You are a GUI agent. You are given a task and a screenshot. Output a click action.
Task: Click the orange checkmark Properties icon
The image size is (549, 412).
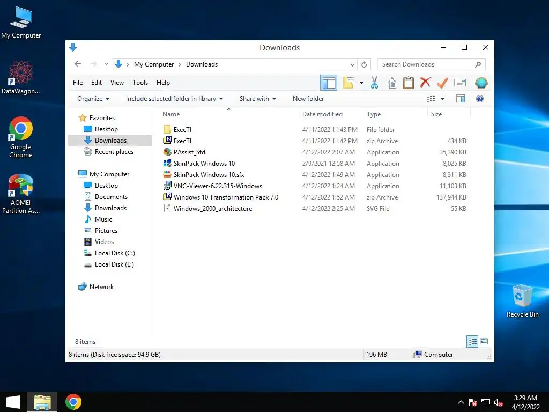coord(442,83)
